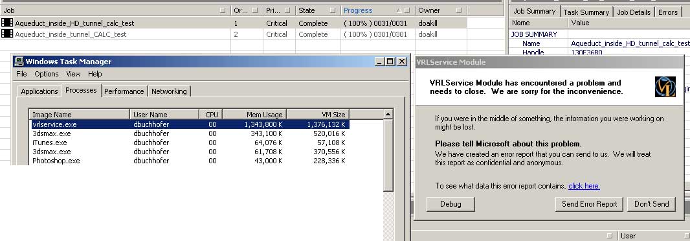Switch to the Networking tab

tap(169, 91)
